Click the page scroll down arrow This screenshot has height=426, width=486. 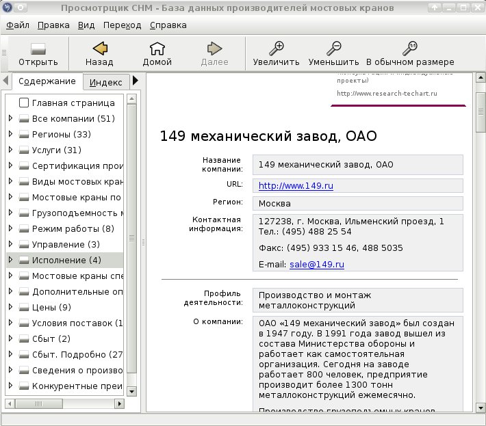point(481,408)
